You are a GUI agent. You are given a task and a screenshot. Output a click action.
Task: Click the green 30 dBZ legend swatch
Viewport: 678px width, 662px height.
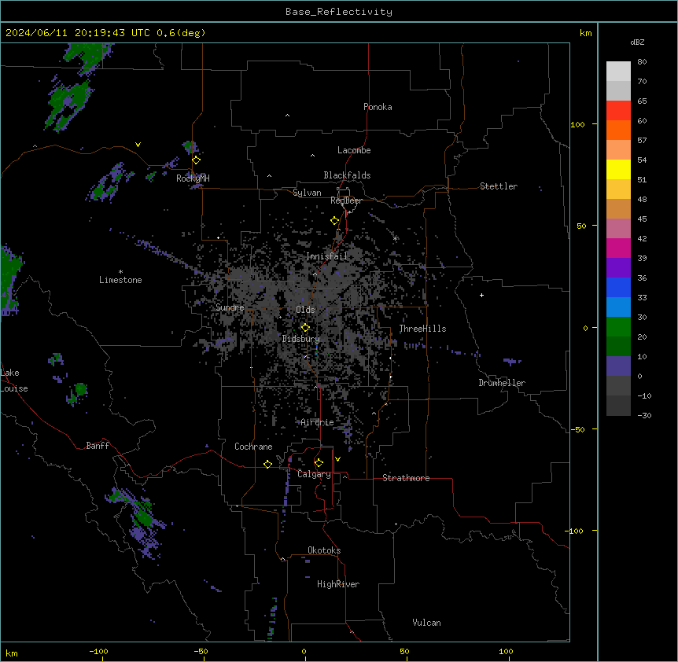click(618, 327)
